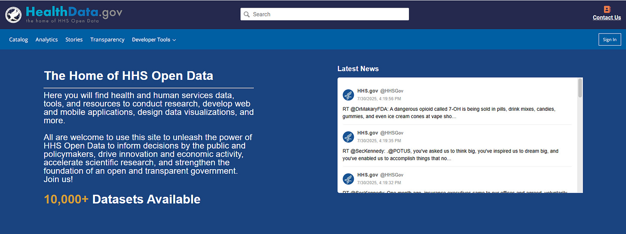Click the 10,000+ Datasets Available text
The image size is (626, 234).
[x=122, y=199]
